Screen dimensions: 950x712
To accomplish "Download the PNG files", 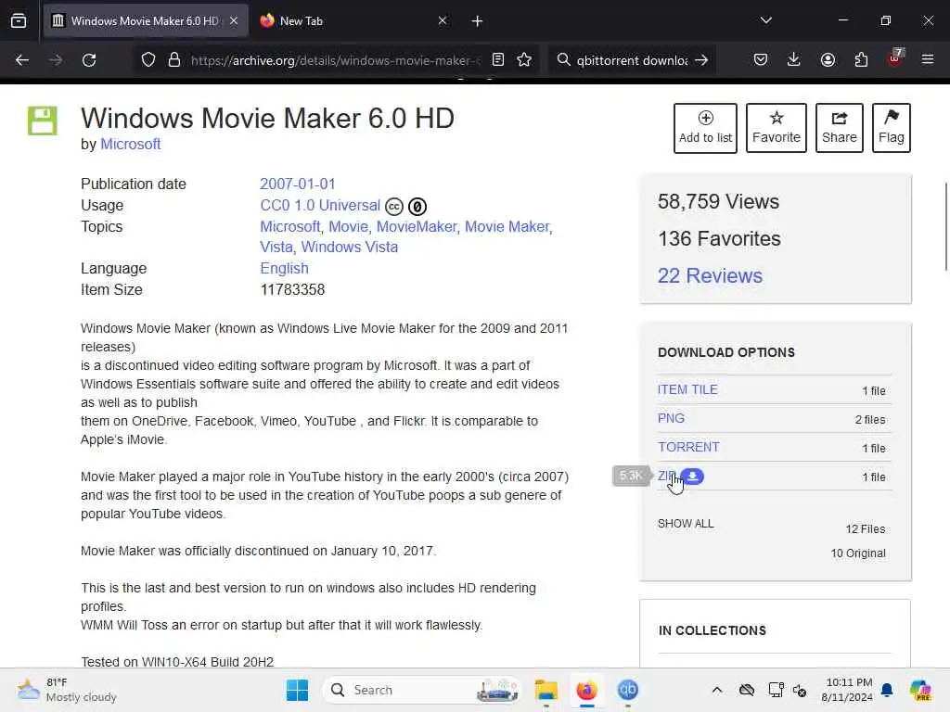I will coord(672,418).
